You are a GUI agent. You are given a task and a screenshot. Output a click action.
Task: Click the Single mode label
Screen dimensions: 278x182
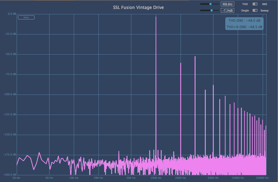point(245,11)
